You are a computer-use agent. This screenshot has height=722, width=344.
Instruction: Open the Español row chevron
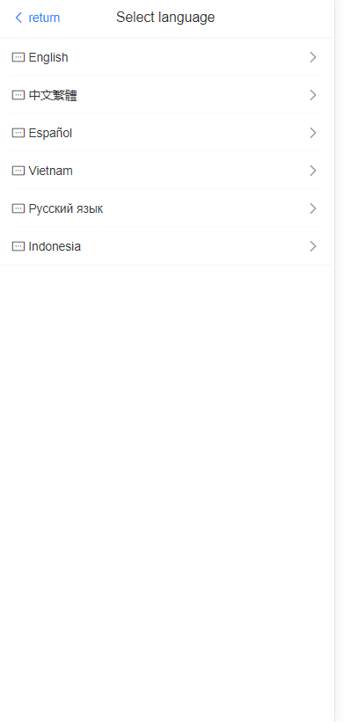point(313,133)
